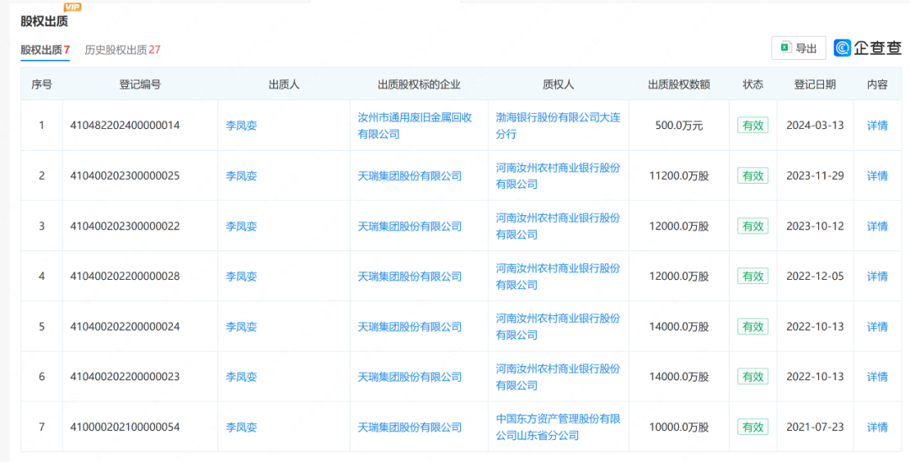
Task: Open 河南汝州农村商业银行 pledgee in row 2
Action: pos(558,176)
